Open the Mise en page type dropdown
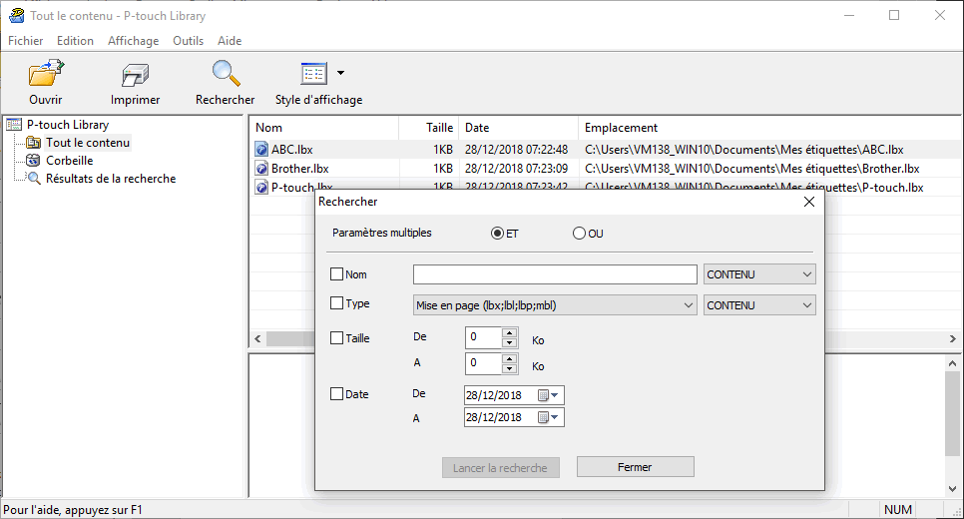This screenshot has height=519, width=964. [555, 305]
